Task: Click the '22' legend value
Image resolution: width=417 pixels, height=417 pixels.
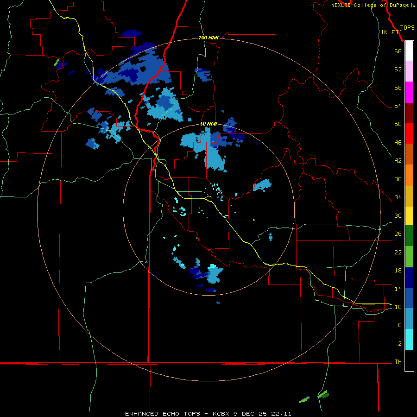Action: (x=398, y=252)
